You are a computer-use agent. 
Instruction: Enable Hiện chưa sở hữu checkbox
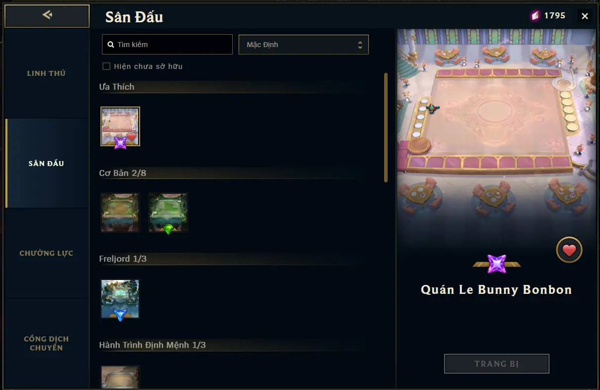coord(106,66)
